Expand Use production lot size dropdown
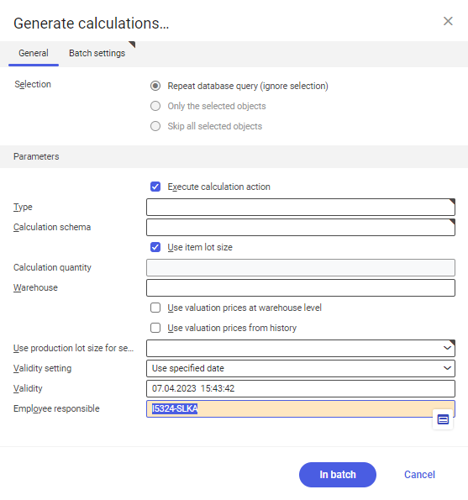 [447, 348]
